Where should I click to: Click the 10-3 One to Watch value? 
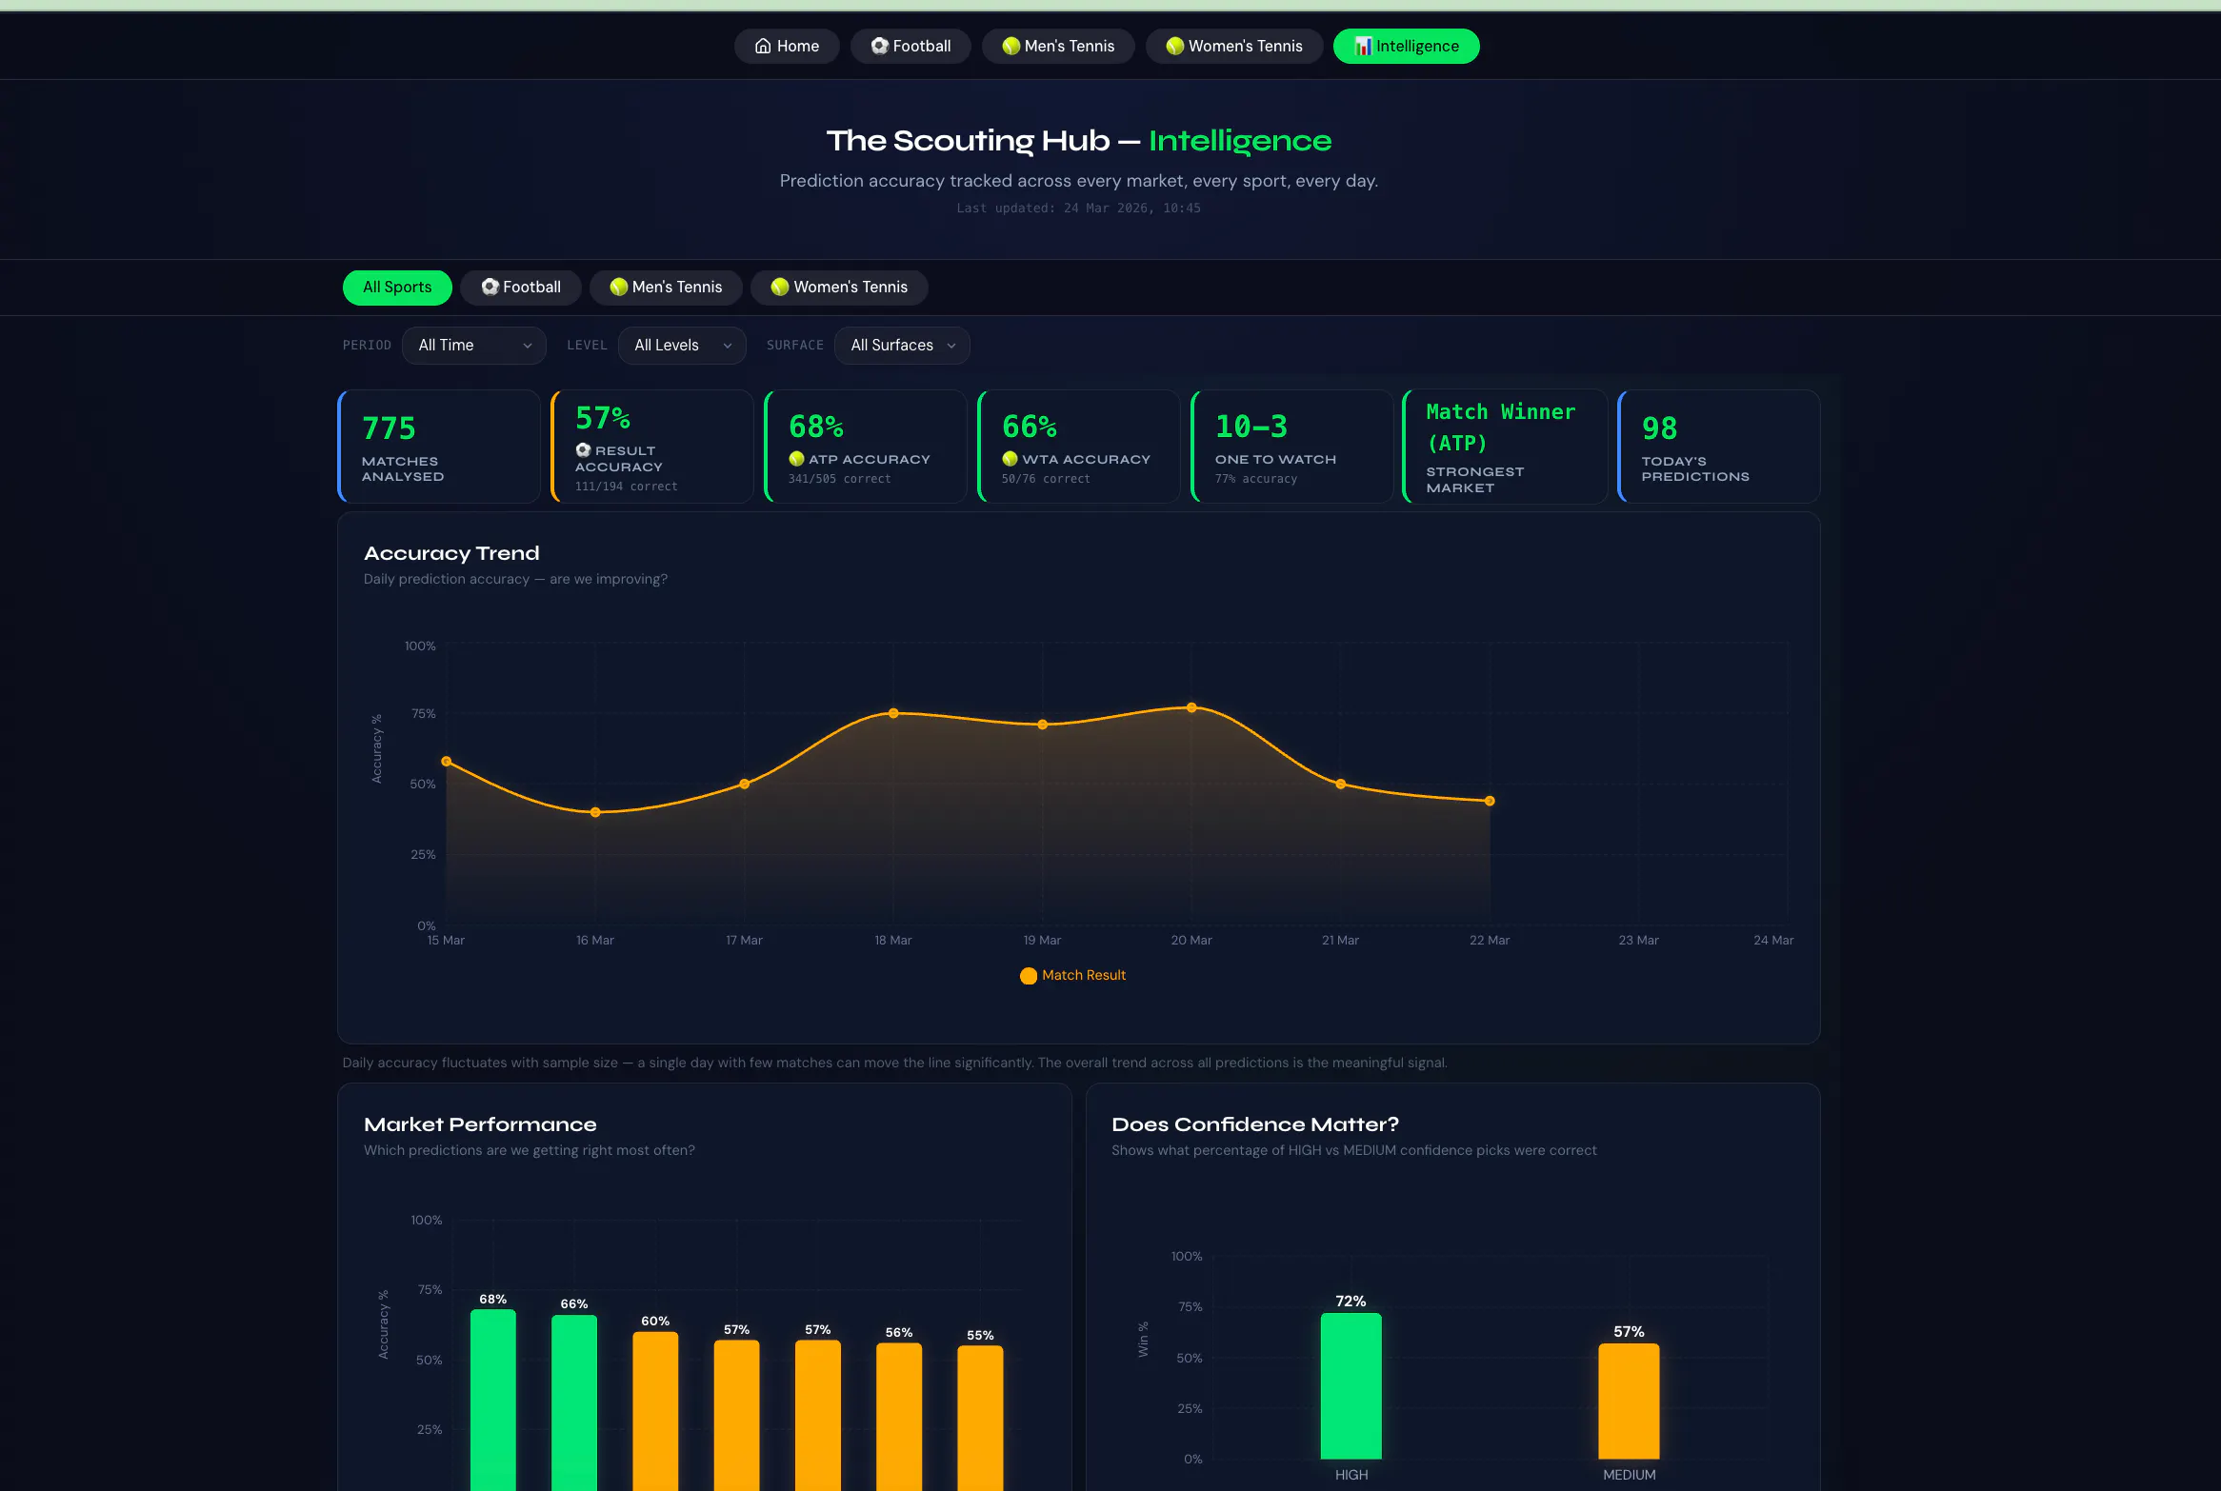click(x=1251, y=427)
